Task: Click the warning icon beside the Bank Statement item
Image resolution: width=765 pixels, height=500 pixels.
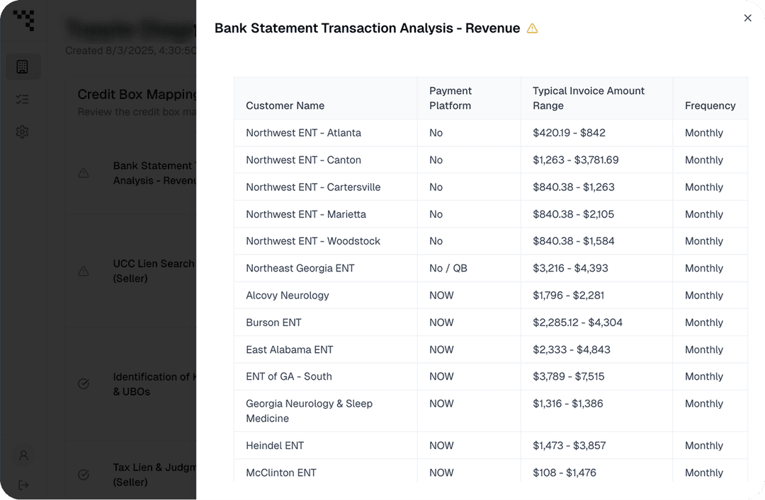Action: [84, 173]
